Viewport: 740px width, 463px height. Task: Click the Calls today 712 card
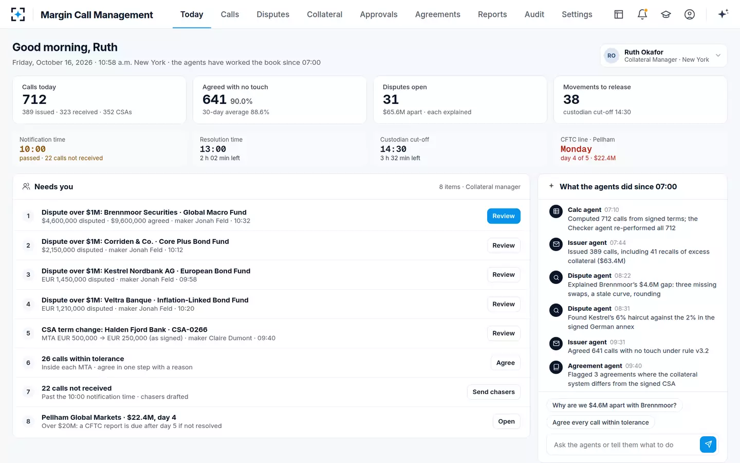point(99,100)
